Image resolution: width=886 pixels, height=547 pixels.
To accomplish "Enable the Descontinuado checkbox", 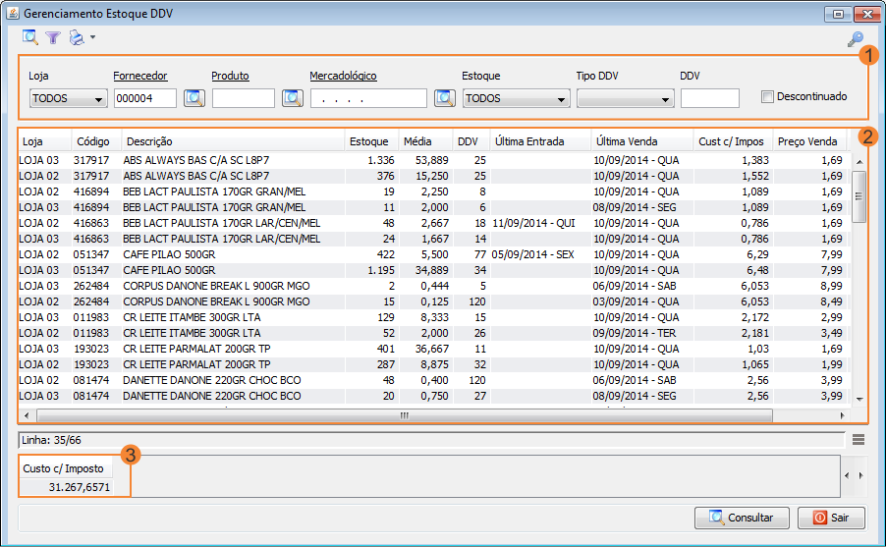I will [x=767, y=97].
